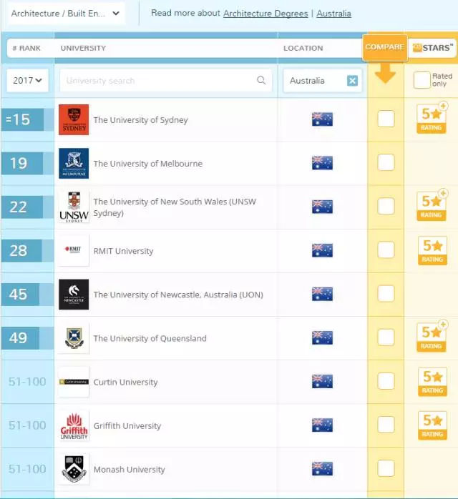
Task: Follow the Australia link in header
Action: point(333,14)
